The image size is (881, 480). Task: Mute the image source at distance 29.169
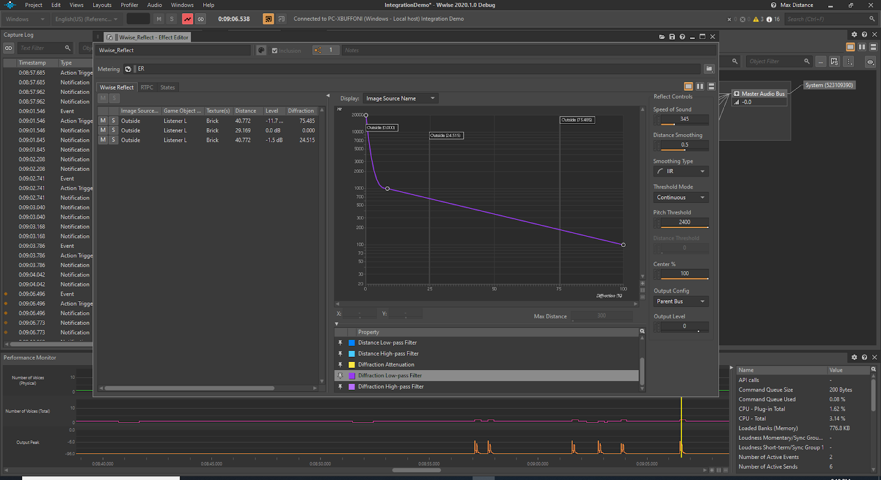pos(103,130)
